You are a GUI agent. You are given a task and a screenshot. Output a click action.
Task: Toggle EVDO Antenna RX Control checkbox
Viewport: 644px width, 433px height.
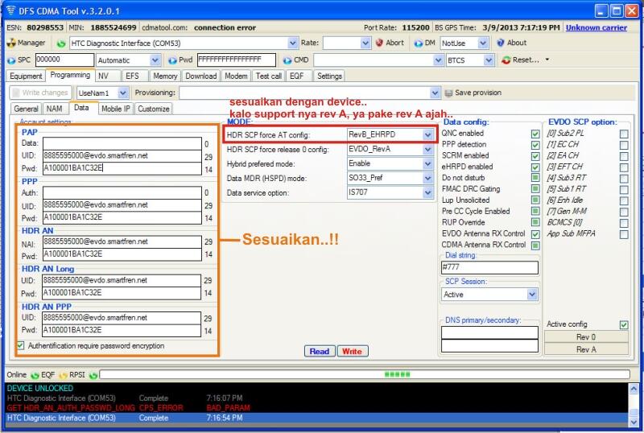click(535, 234)
